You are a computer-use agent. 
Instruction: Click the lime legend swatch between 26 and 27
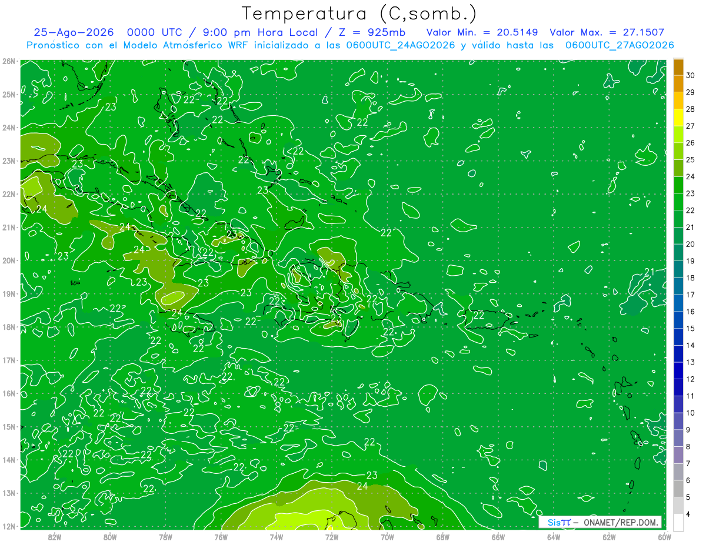pos(678,135)
